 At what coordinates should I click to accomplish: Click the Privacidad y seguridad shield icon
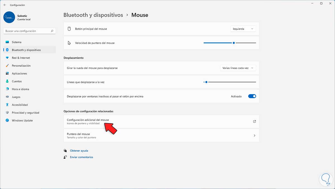[x=7, y=113]
